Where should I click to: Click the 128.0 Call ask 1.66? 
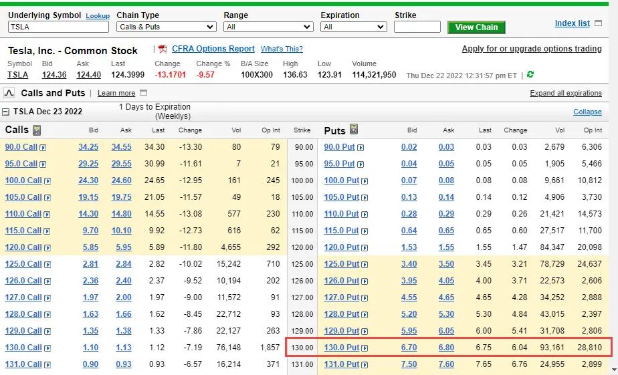[x=123, y=314]
